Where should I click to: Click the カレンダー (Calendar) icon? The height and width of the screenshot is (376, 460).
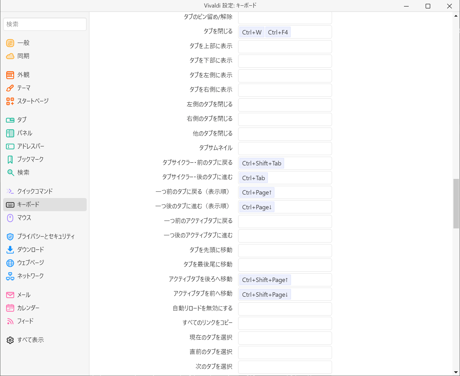(10, 308)
